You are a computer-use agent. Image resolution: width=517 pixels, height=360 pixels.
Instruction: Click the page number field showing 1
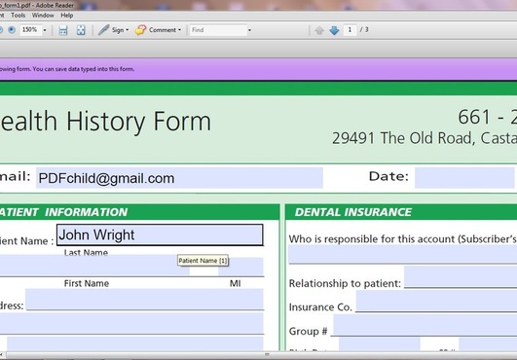coord(350,30)
